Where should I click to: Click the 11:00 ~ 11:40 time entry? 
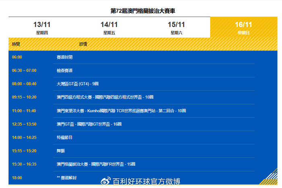24,111
